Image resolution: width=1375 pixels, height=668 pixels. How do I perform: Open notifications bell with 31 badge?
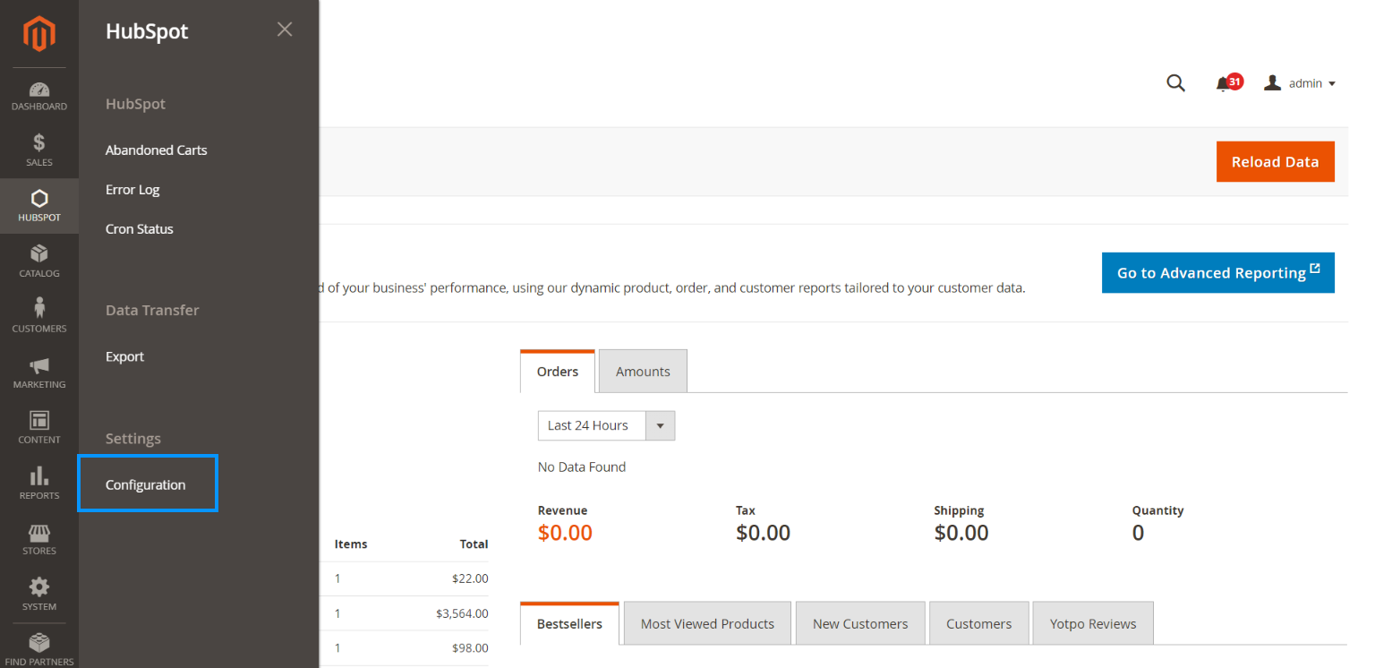[x=1224, y=83]
